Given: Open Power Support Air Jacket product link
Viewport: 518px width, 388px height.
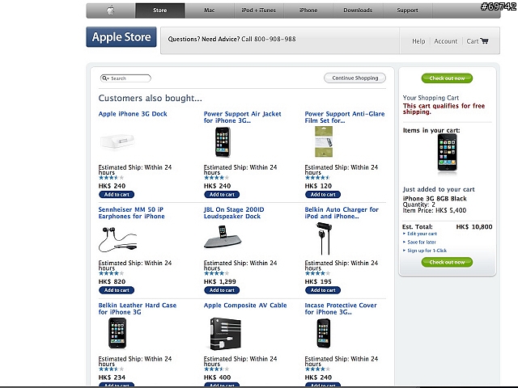Looking at the screenshot, I should (242, 117).
